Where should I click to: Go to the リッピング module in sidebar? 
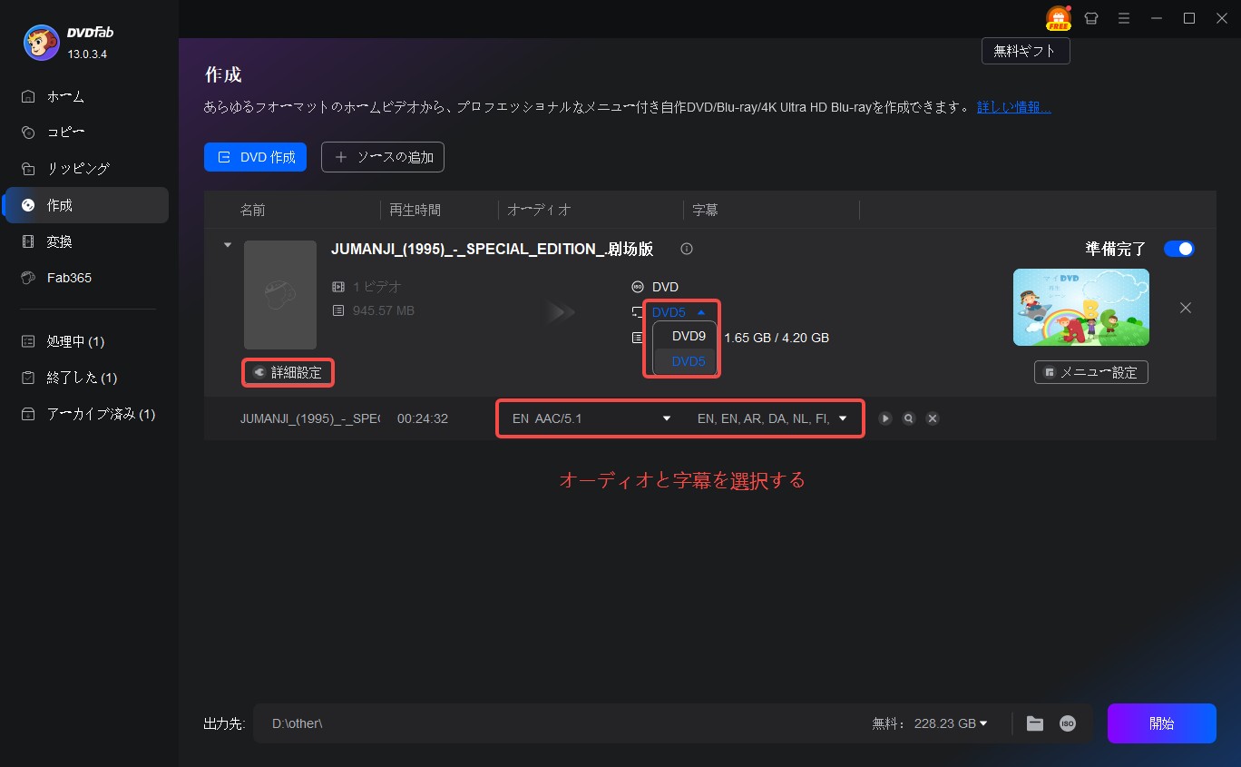78,169
